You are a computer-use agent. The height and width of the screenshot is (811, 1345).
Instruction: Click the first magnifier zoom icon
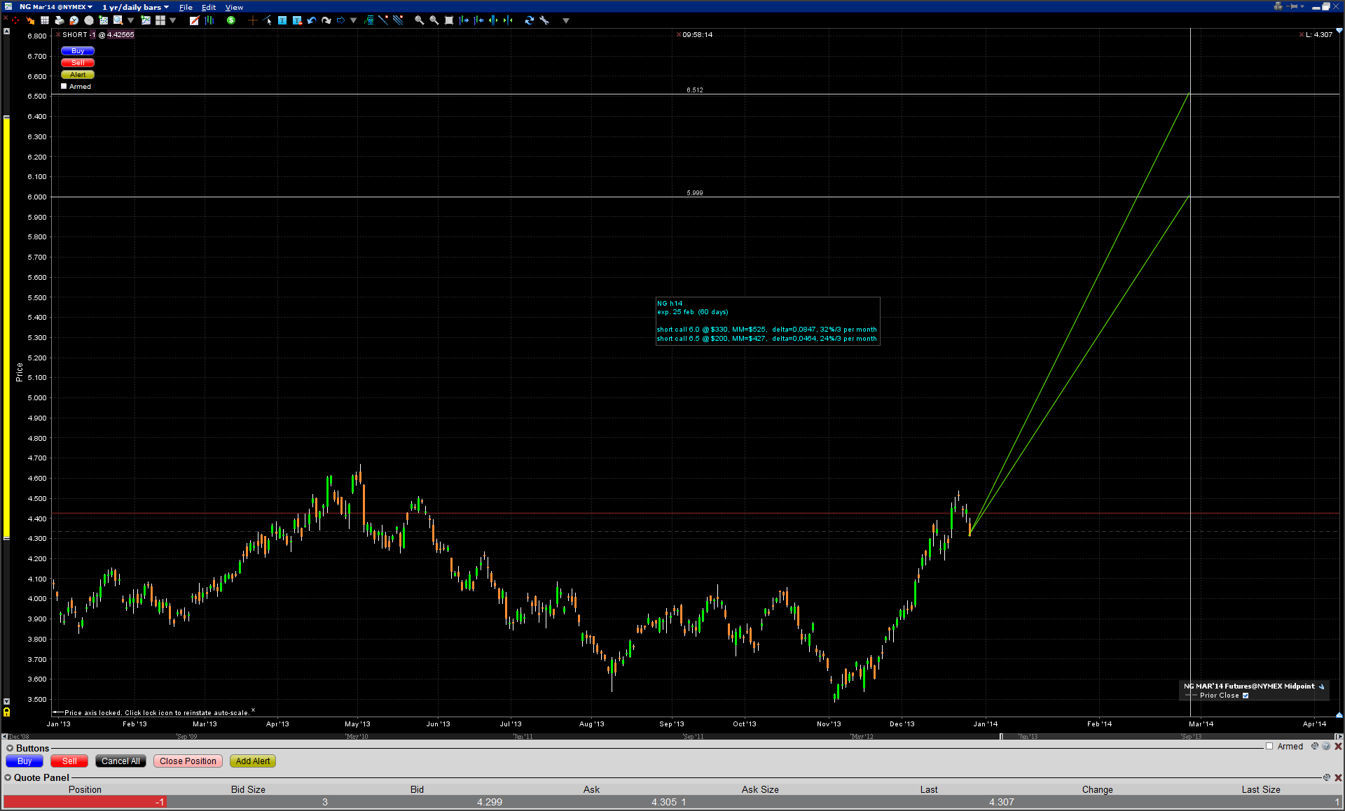click(420, 20)
